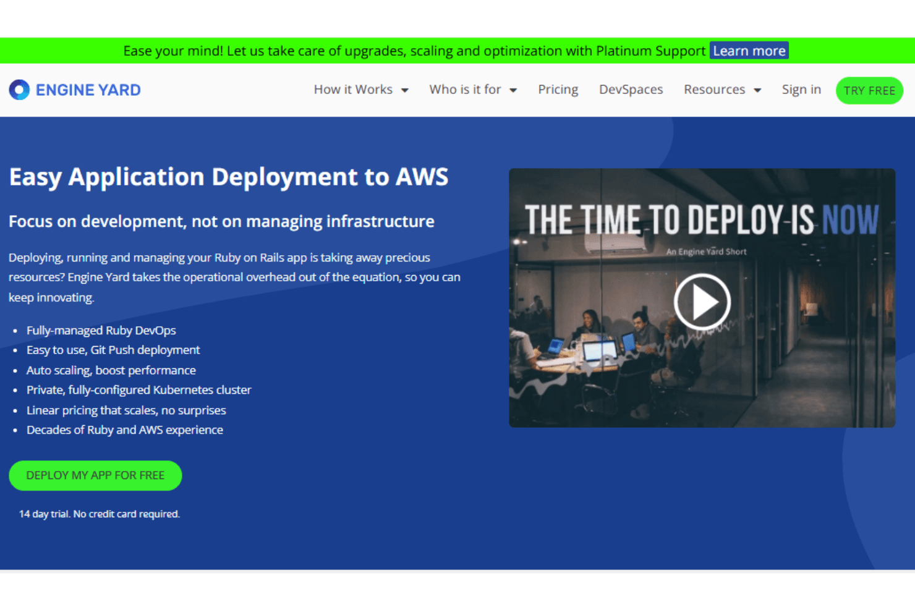This screenshot has width=915, height=610.
Task: Click the Platinum Support banner text
Action: pos(414,51)
